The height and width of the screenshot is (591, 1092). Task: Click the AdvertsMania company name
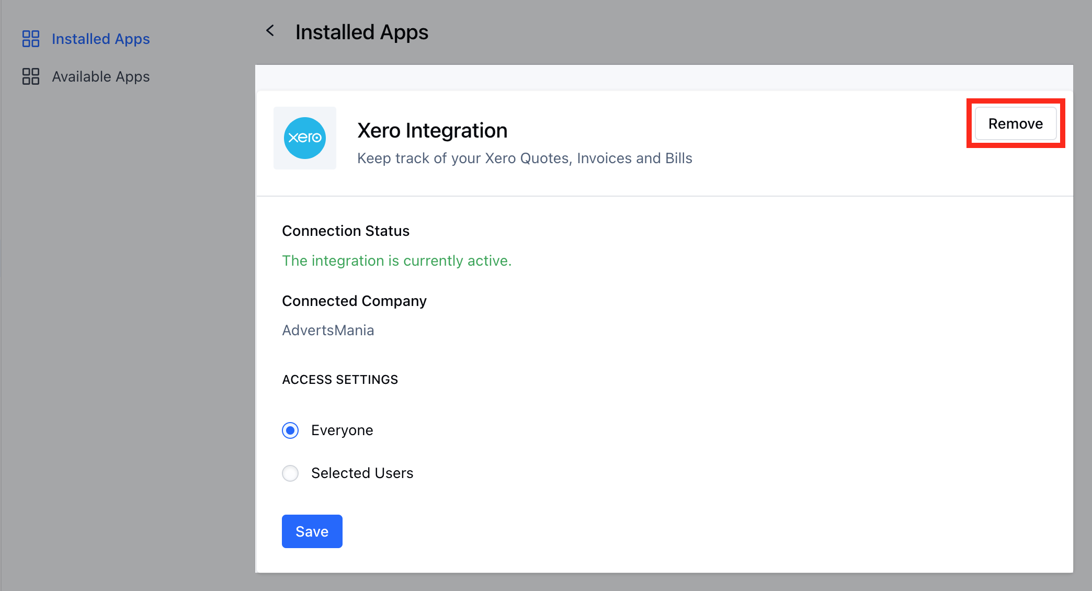(328, 330)
